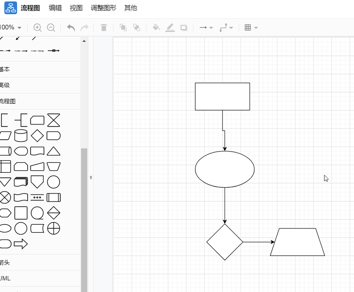Select the start circle shape in palette
The width and height of the screenshot is (354, 292).
(x=21, y=228)
